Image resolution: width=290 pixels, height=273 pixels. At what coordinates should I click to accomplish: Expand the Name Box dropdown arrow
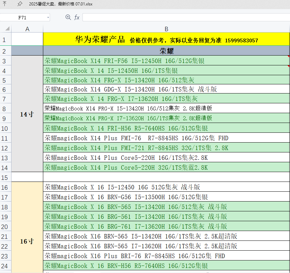pos(48,18)
